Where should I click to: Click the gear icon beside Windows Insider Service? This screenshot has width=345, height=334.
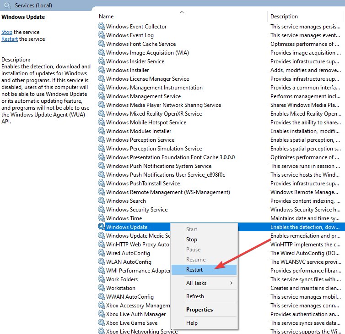pyautogui.click(x=101, y=61)
